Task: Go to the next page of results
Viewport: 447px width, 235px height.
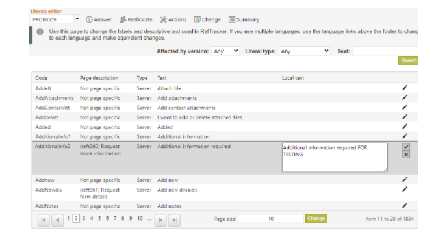Action: [160, 220]
